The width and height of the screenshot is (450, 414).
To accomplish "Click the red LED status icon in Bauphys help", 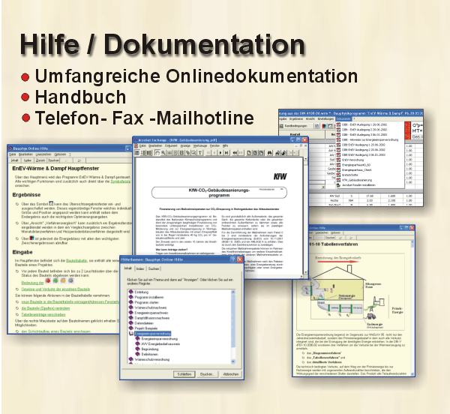I will [x=48, y=280].
